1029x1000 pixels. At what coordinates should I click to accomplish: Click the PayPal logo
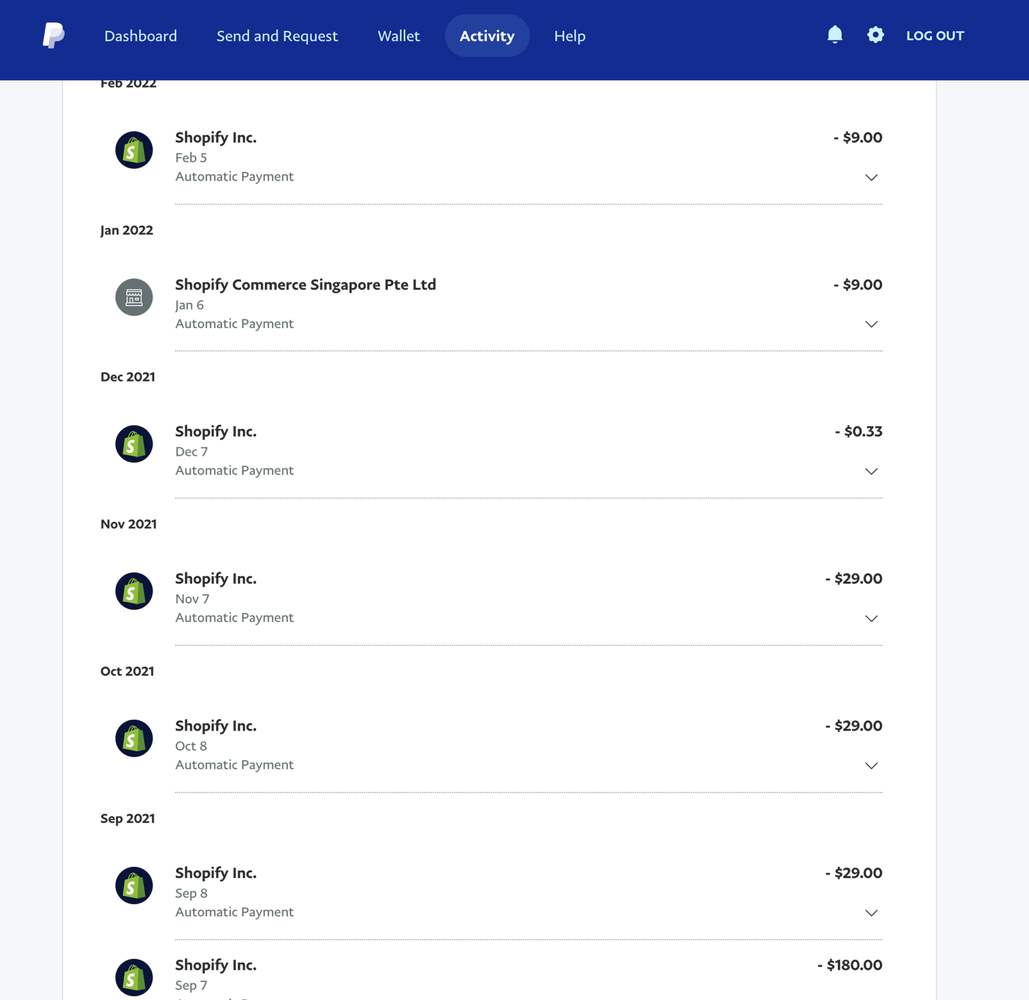[54, 35]
